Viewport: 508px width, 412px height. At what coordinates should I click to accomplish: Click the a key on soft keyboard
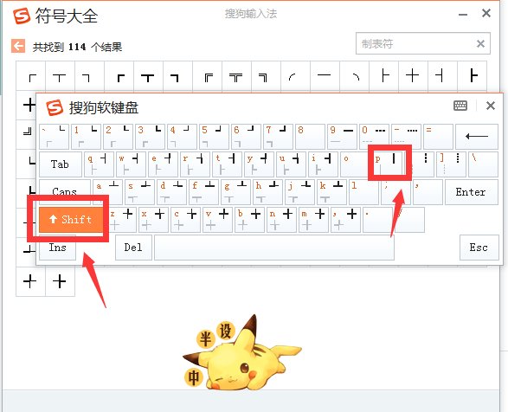click(x=107, y=192)
